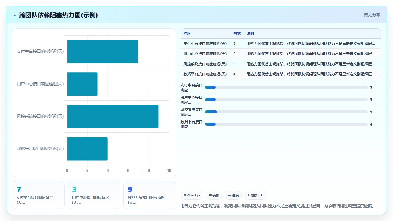Click the title 跨团队依赖阻塞热力图(示例)
Viewport: 393px width, 221px height.
58,15
